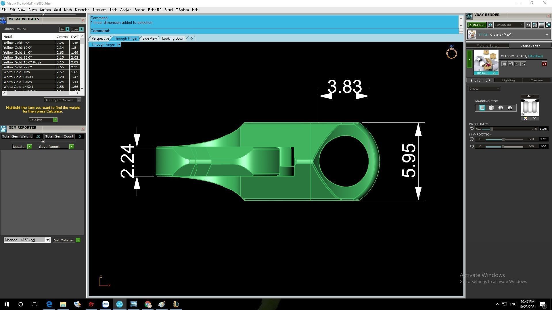552x310 pixels.
Task: Open the Environment tab
Action: [480, 80]
